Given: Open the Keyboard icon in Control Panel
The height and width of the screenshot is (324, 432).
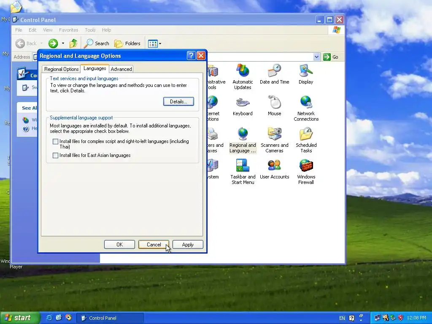Looking at the screenshot, I should [243, 105].
